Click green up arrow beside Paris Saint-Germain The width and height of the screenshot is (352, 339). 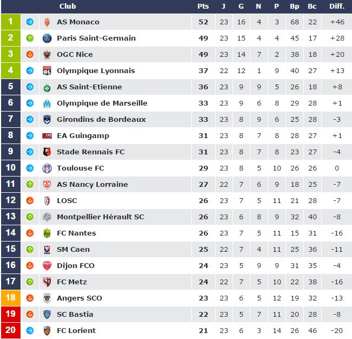30,38
